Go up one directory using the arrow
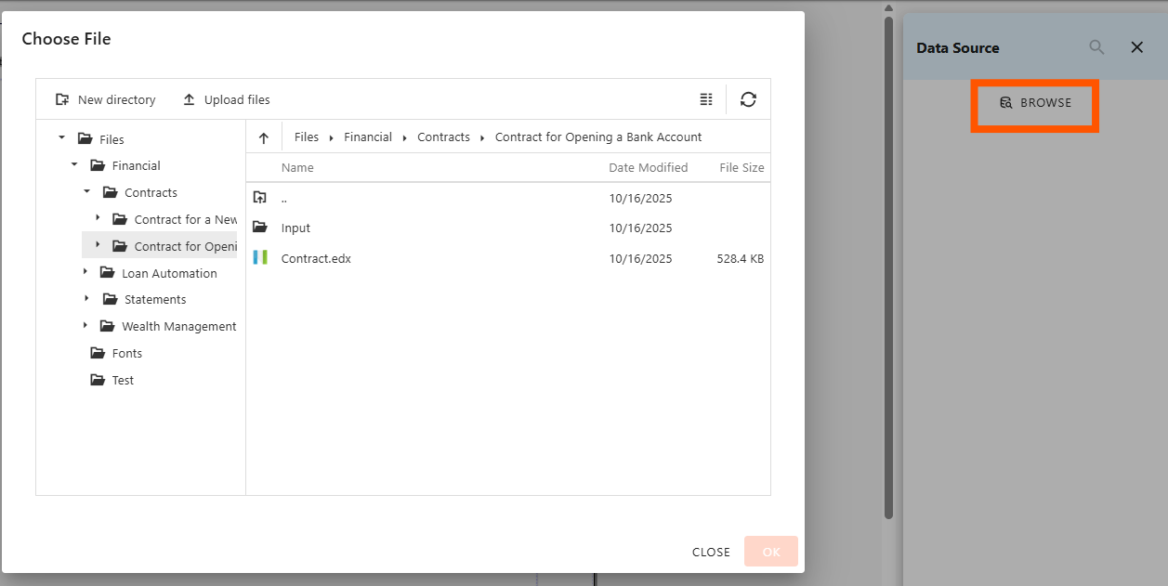 tap(264, 137)
